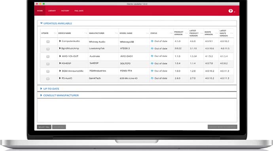Click the SOLTCP3 model name
This screenshot has width=273, height=151.
tap(125, 64)
